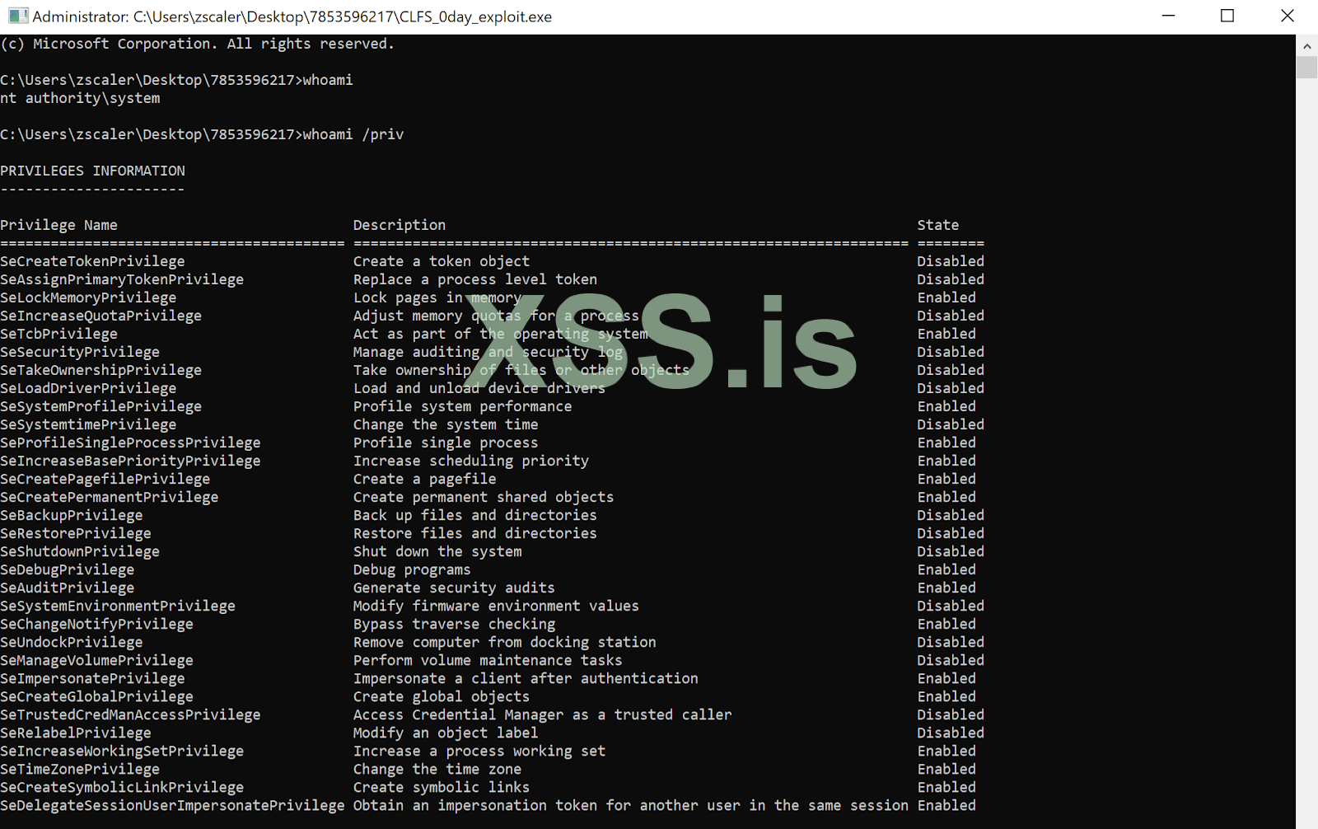Select the SeTcbPrivilege row name
Image resolution: width=1318 pixels, height=829 pixels.
(58, 334)
